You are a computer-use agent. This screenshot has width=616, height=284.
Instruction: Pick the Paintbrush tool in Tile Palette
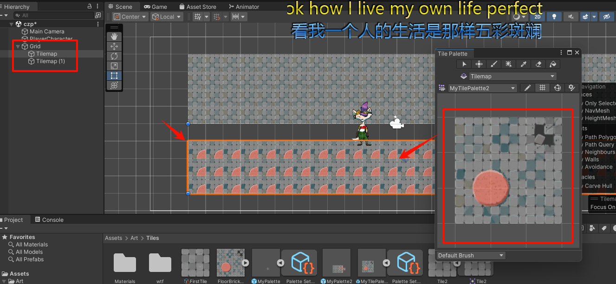[x=494, y=64]
